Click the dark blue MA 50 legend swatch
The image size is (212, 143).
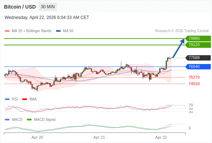coord(58,31)
